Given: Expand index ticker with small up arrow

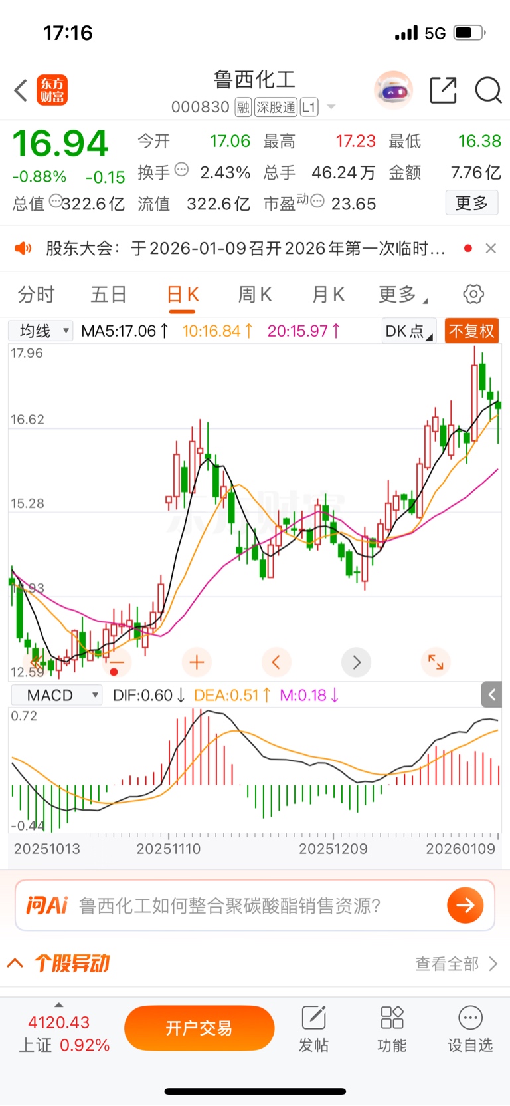Looking at the screenshot, I should point(59,1004).
